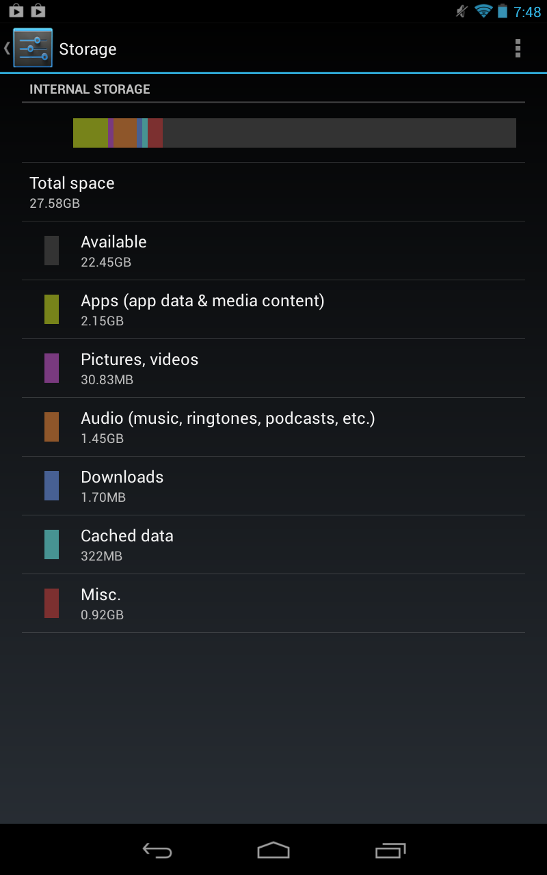Tap the muted sound status icon

[462, 11]
